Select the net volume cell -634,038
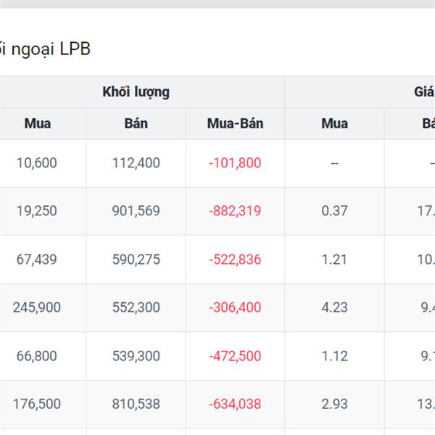Viewport: 435px width, 435px height. point(235,404)
